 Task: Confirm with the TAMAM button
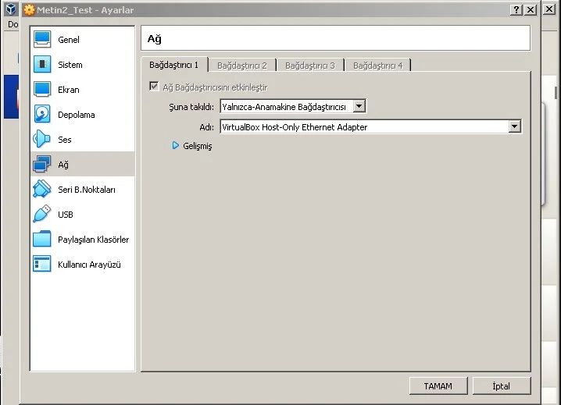tap(438, 386)
